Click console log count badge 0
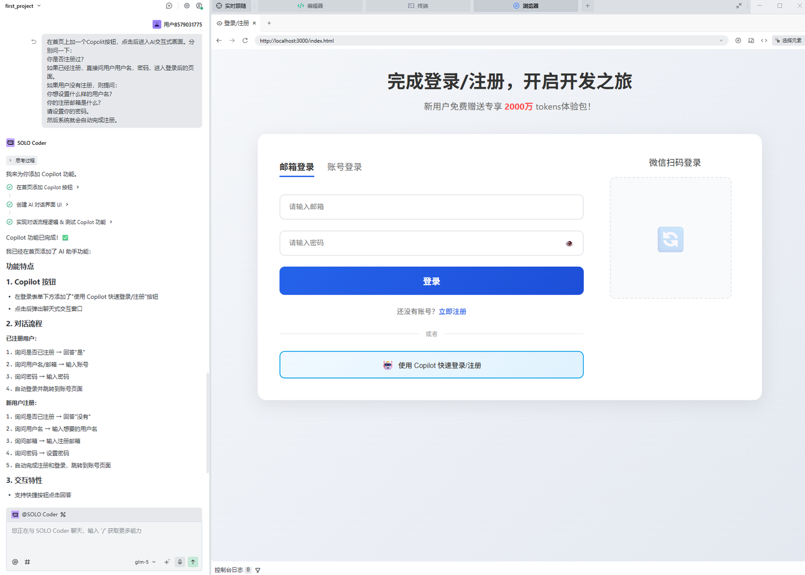The width and height of the screenshot is (805, 575). pyautogui.click(x=248, y=570)
